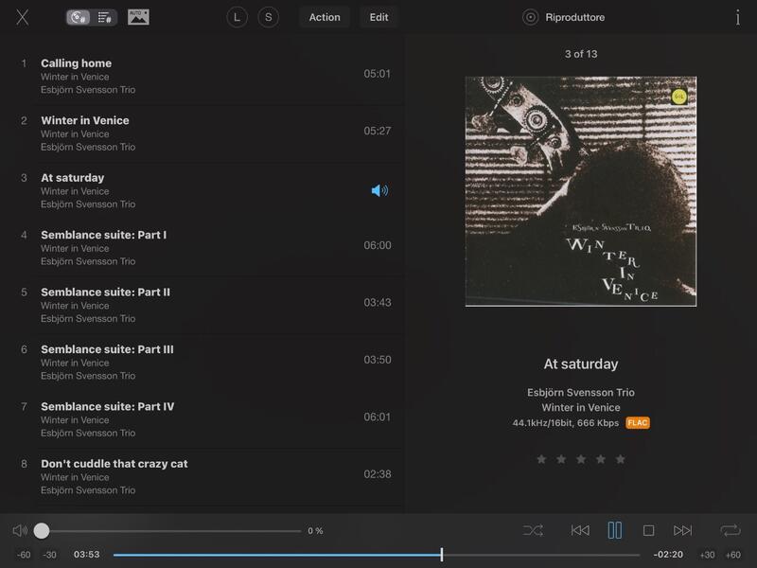This screenshot has width=757, height=568.
Task: Skip to next track
Action: (682, 530)
